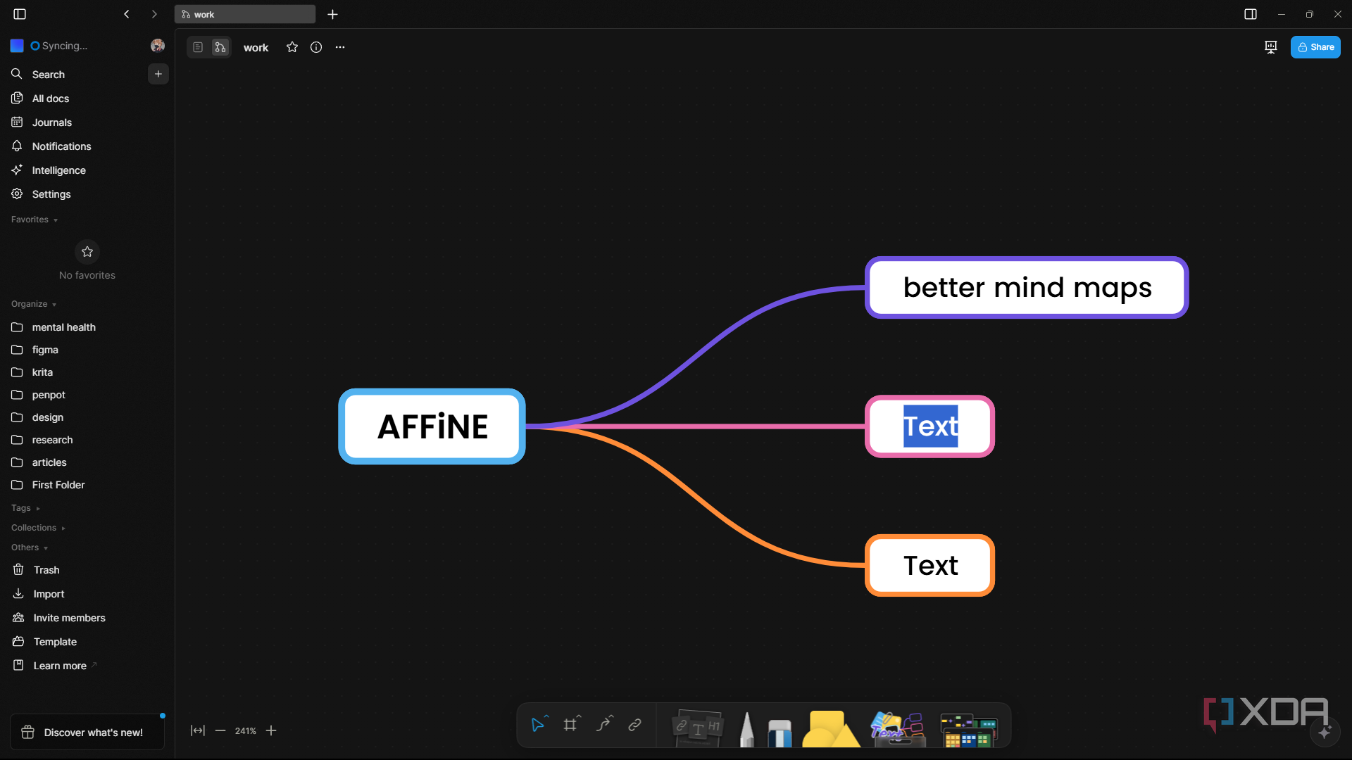Screen dimensions: 1352x760
Task: Click the Share button
Action: point(1315,47)
